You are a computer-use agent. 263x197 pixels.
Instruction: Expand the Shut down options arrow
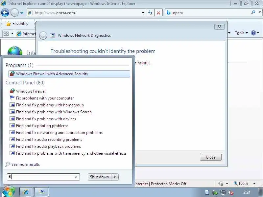click(115, 177)
